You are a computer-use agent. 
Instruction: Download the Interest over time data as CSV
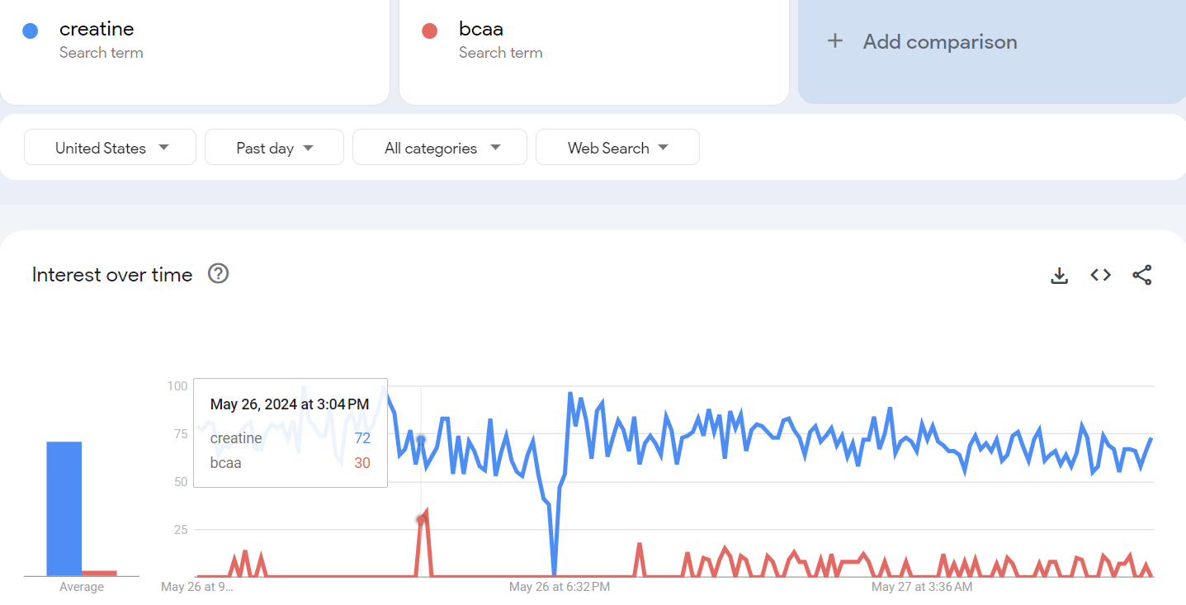click(1059, 275)
